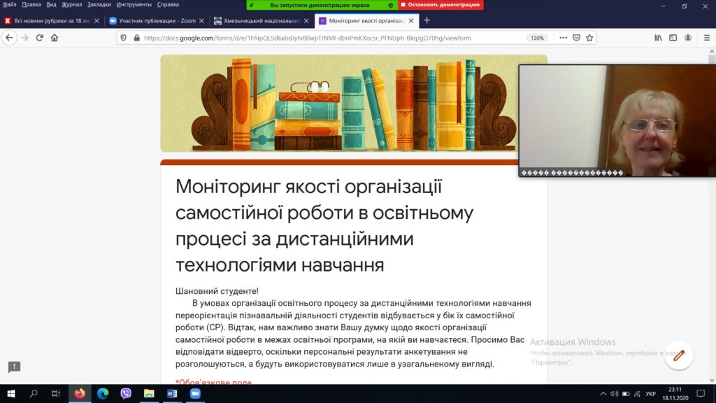Reload the current page
Image resolution: width=716 pixels, height=403 pixels.
pyautogui.click(x=40, y=38)
